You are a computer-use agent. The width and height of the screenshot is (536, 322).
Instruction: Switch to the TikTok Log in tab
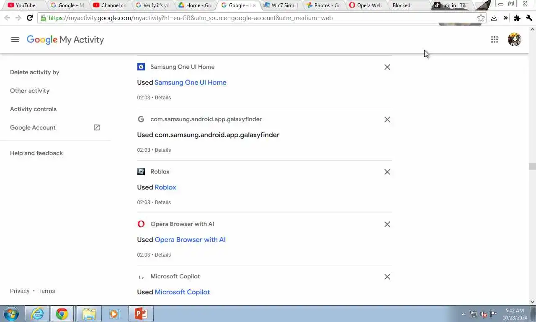click(x=451, y=5)
